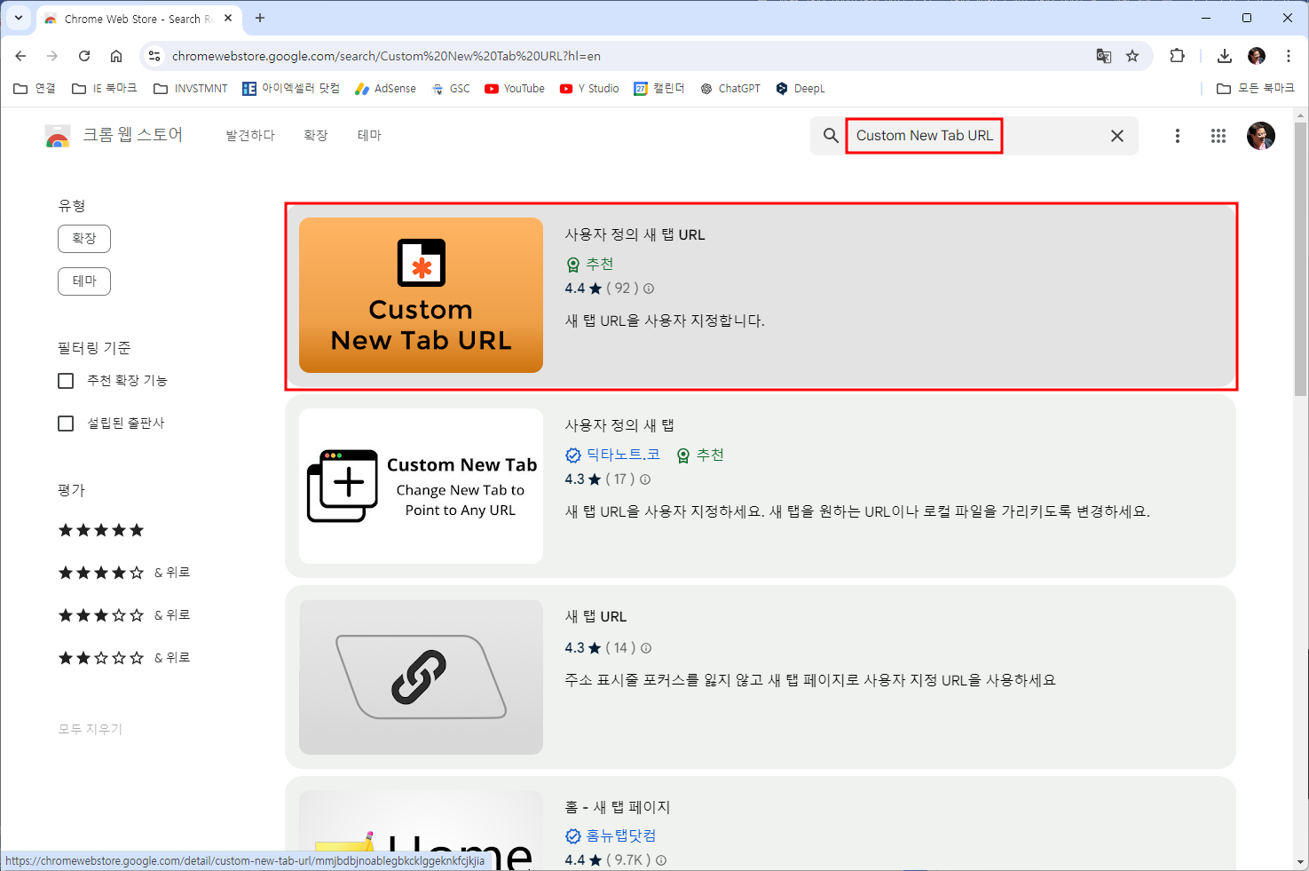This screenshot has width=1309, height=871.
Task: Click rating info icon next to ( 14 )
Action: 646,648
